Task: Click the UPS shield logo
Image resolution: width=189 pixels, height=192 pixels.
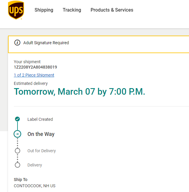Action: tap(16, 10)
